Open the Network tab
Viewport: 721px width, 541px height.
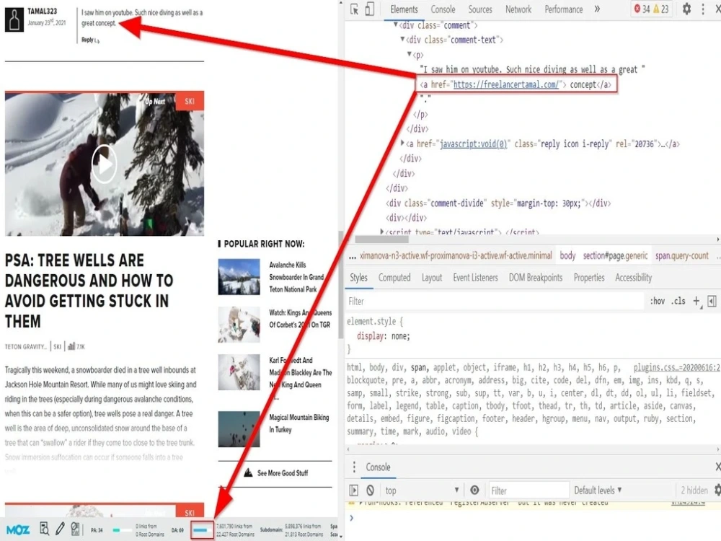pos(518,9)
